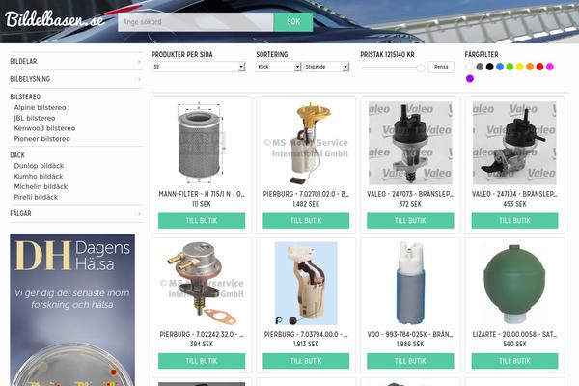Open Michelin bildäck link
The width and height of the screenshot is (579, 386).
click(41, 186)
